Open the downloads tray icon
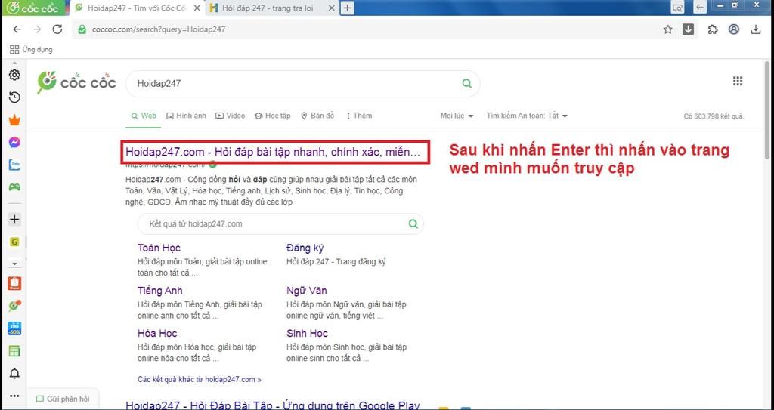 tap(756, 29)
